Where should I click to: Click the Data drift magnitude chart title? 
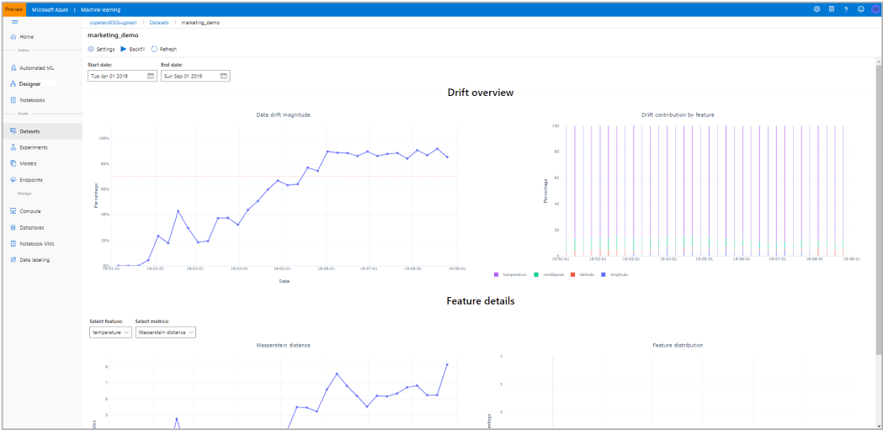pyautogui.click(x=284, y=114)
